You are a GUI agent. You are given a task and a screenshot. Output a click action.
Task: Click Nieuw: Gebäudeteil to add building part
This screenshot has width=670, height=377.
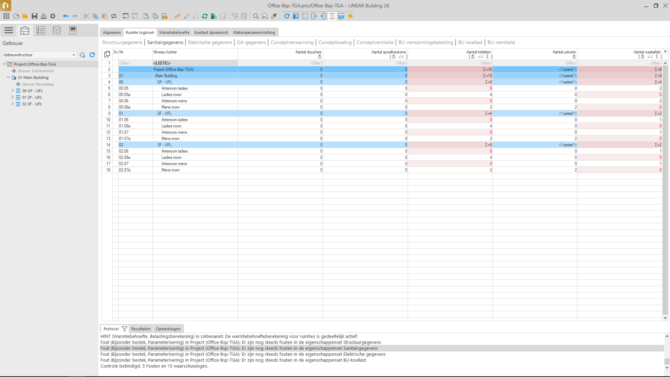(36, 71)
